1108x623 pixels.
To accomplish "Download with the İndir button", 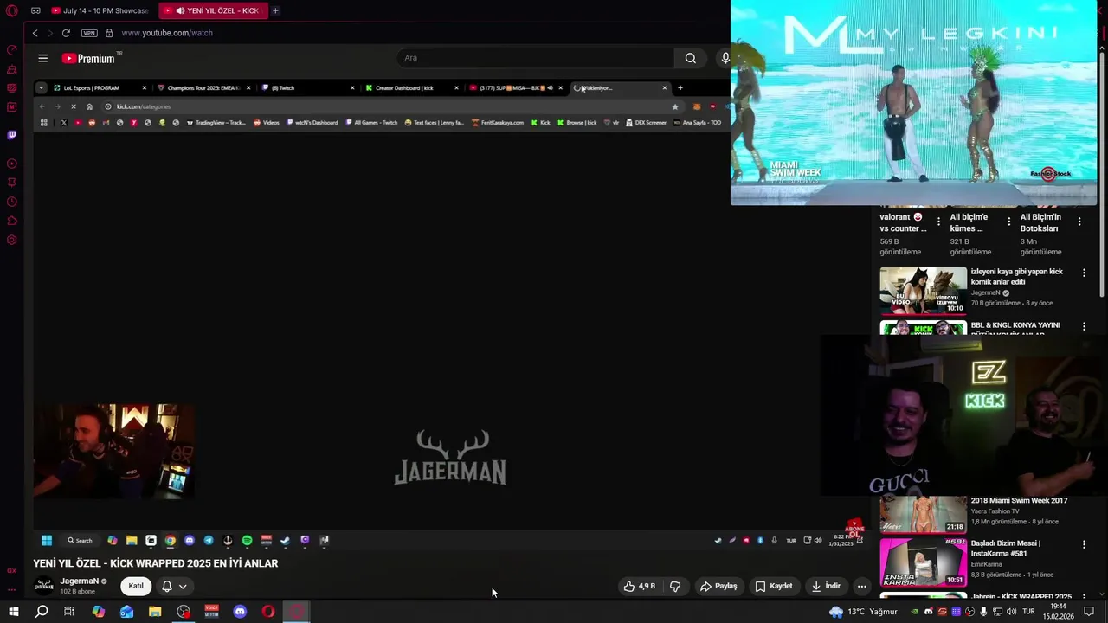I will click(x=826, y=586).
